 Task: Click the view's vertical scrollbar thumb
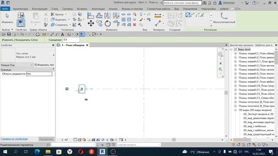[226, 93]
